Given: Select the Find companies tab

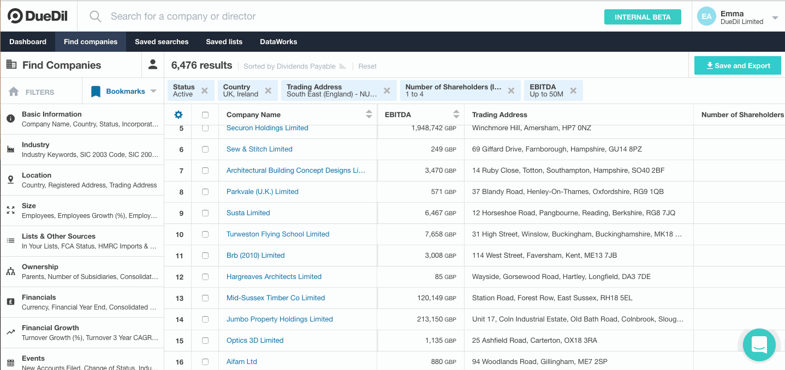Looking at the screenshot, I should click(x=91, y=41).
